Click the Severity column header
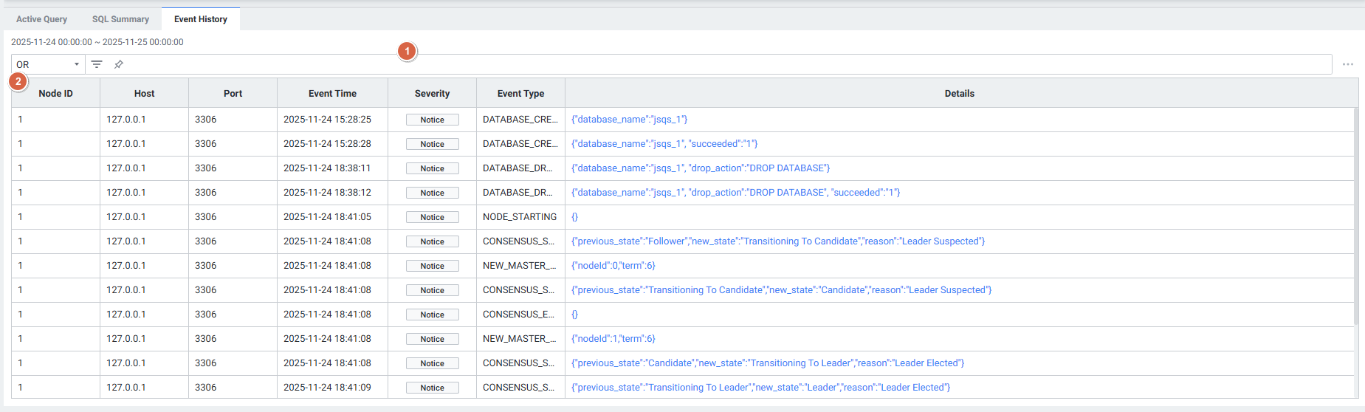The image size is (1365, 412). coord(432,94)
